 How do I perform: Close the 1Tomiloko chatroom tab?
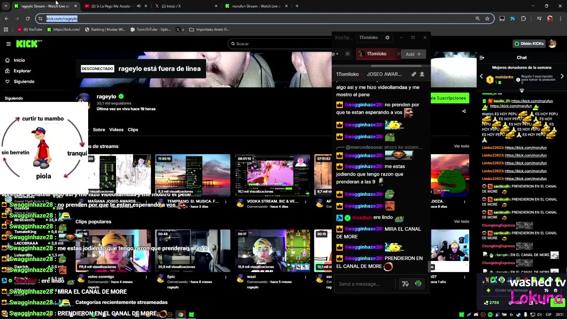[398, 54]
